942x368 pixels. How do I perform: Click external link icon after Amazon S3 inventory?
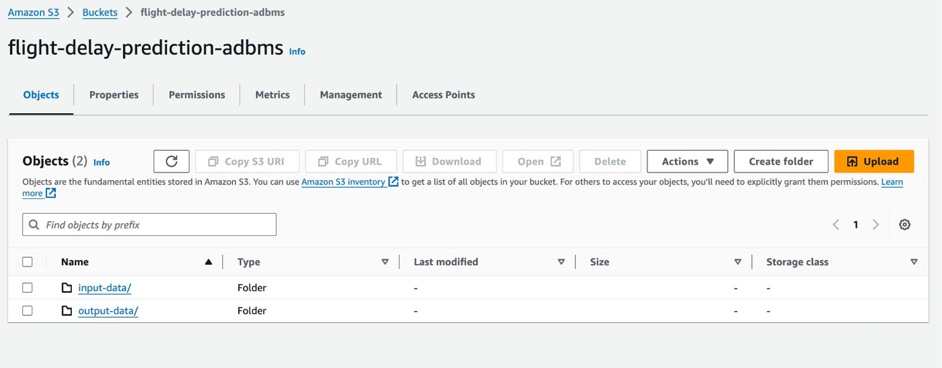click(394, 181)
